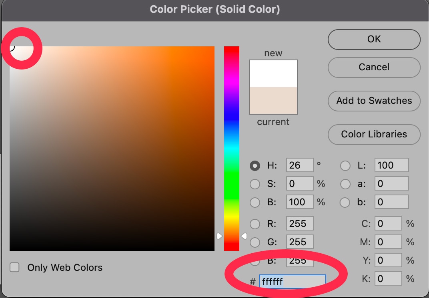Select the S (saturation) radio button
Image resolution: width=429 pixels, height=298 pixels.
tap(255, 184)
